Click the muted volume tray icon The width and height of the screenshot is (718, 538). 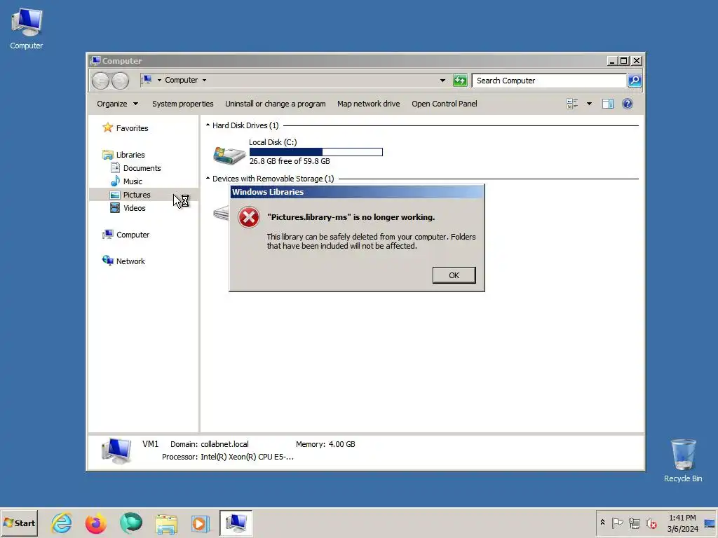click(x=651, y=523)
